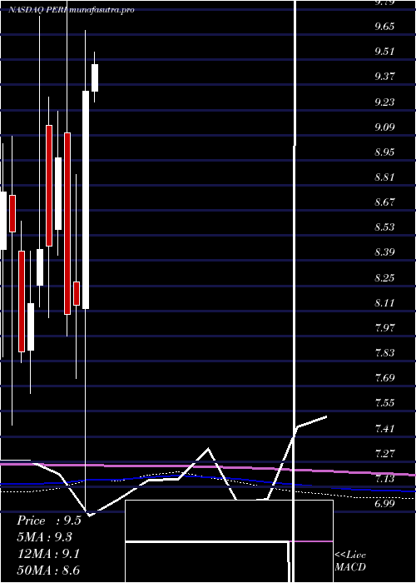The width and height of the screenshot is (416, 583).
Task: Click the 7.13 price axis label
Action: pyautogui.click(x=384, y=479)
